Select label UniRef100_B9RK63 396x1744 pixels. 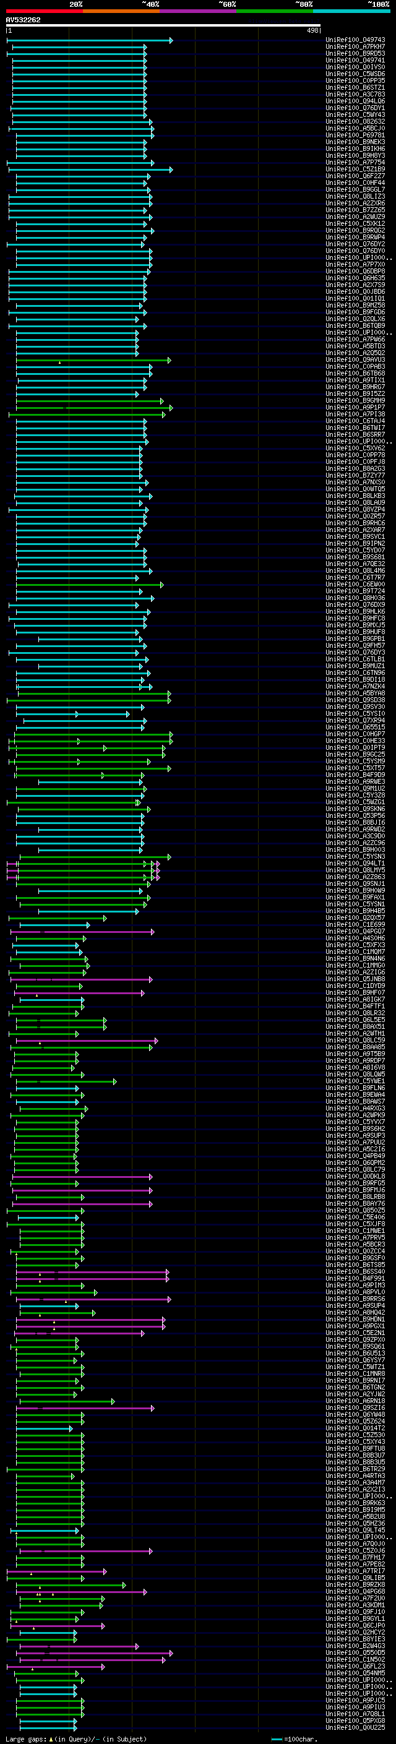tap(355, 1503)
